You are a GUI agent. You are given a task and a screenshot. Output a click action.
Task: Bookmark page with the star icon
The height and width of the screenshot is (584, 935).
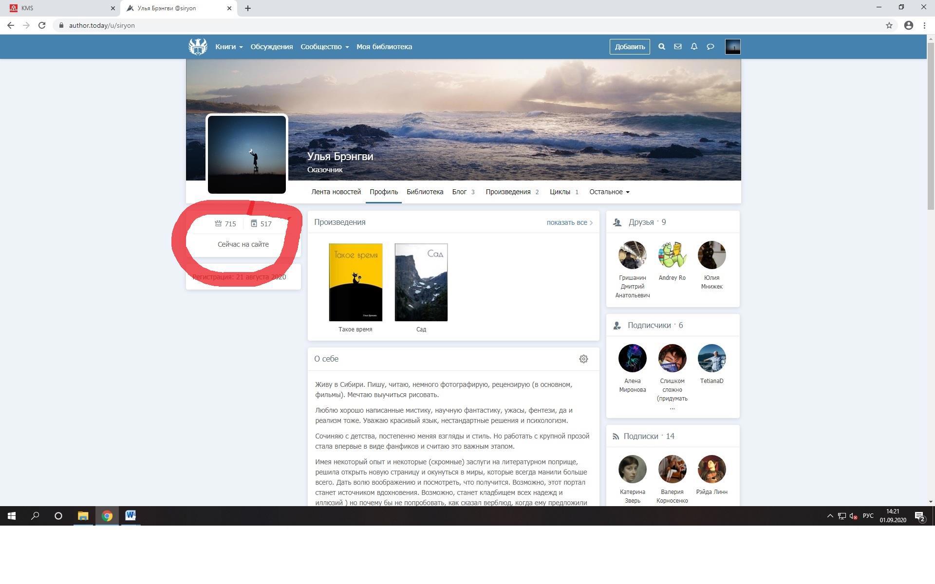[x=889, y=25]
